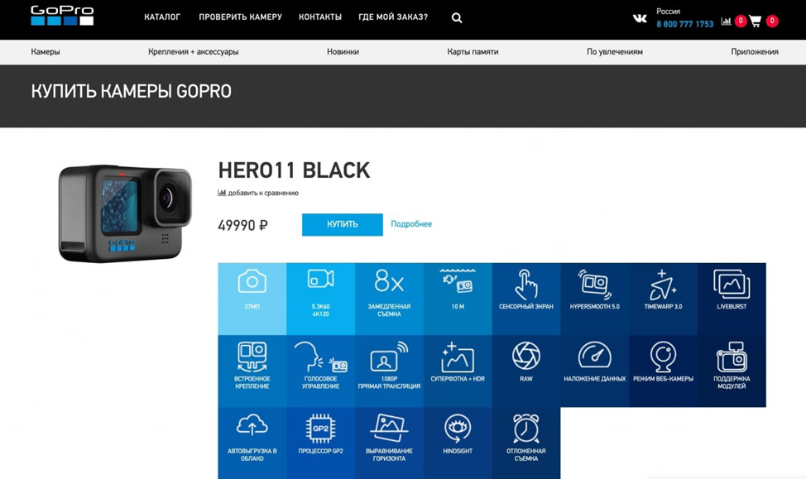Click the HERO11 Black camera image
The width and height of the screenshot is (806, 479).
pyautogui.click(x=125, y=213)
